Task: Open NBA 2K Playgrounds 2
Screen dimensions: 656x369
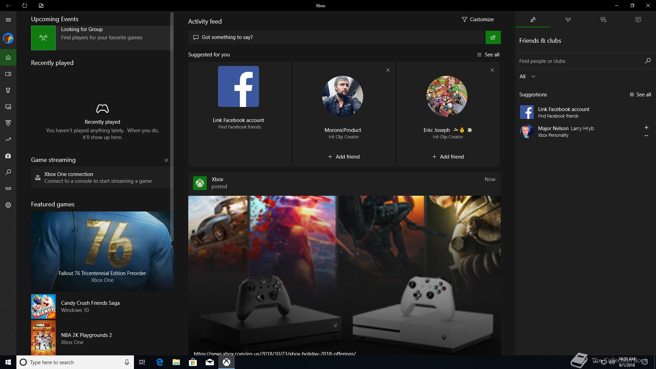Action: point(102,338)
